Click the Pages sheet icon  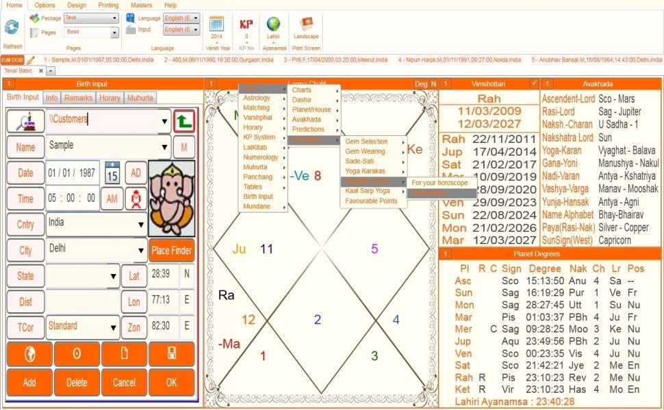[34, 33]
